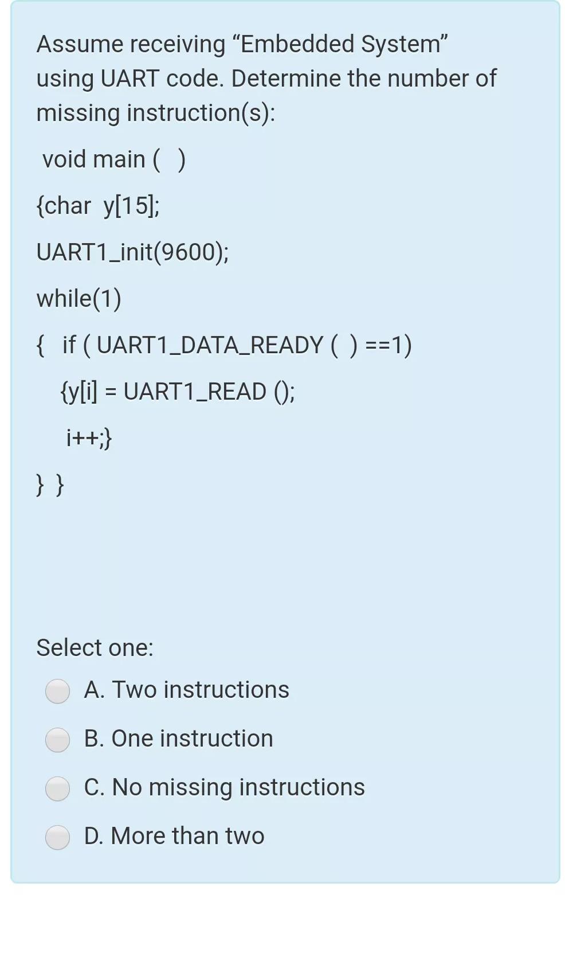Viewport: 565px width, 957px height.
Task: Click the 'C. No missing instructions' answer label
Action: [223, 787]
